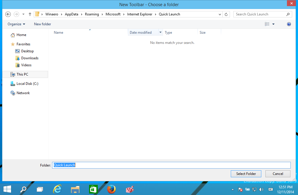The width and height of the screenshot is (298, 195).
Task: Open Local Disk (C:)
Action: pyautogui.click(x=27, y=83)
